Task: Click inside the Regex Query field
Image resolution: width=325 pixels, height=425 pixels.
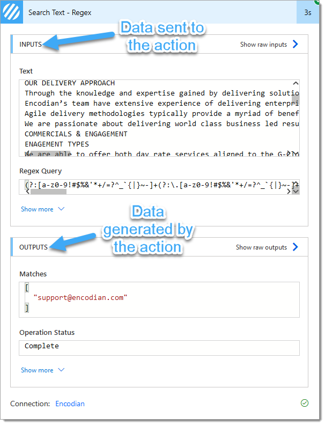Action: 156,185
